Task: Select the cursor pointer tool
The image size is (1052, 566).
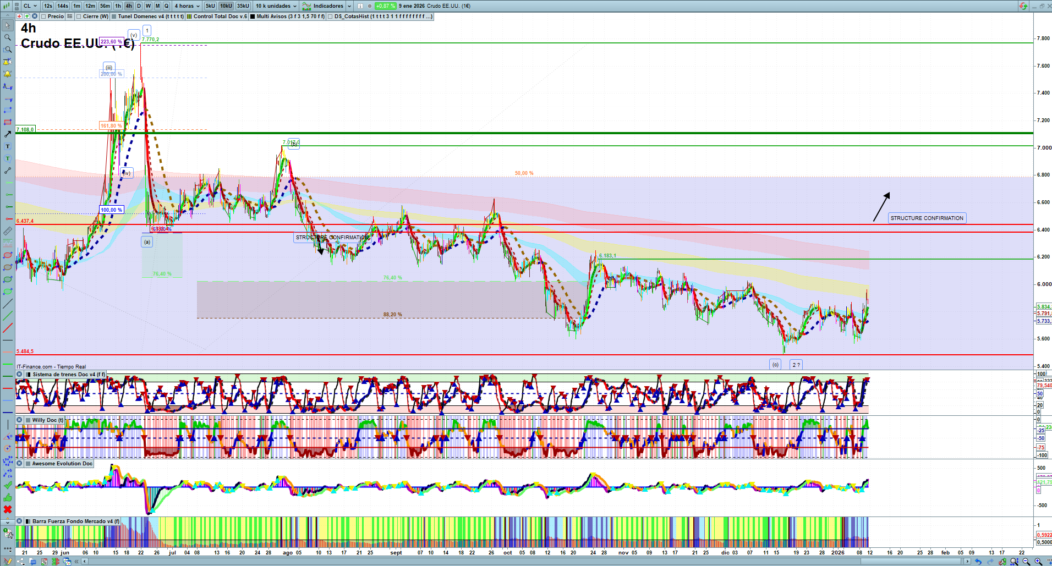Action: tap(8, 25)
